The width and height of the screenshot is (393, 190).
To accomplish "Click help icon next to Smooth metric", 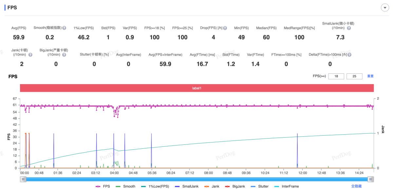I will 64,28.
